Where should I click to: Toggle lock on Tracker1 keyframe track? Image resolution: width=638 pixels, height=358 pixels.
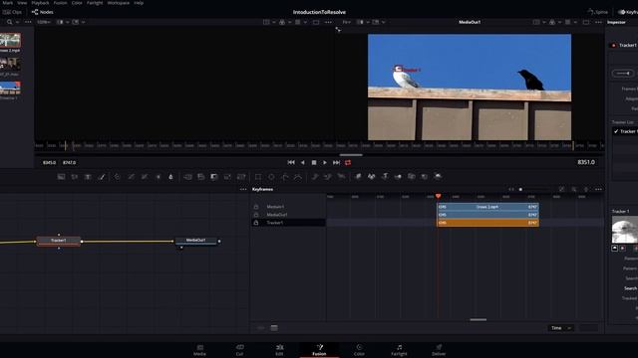point(256,223)
